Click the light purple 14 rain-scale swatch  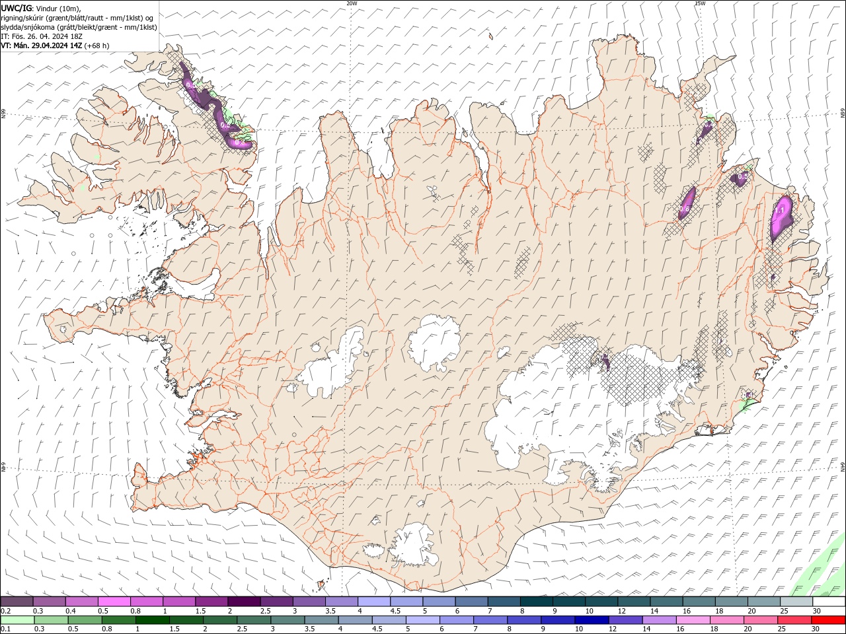click(x=659, y=620)
